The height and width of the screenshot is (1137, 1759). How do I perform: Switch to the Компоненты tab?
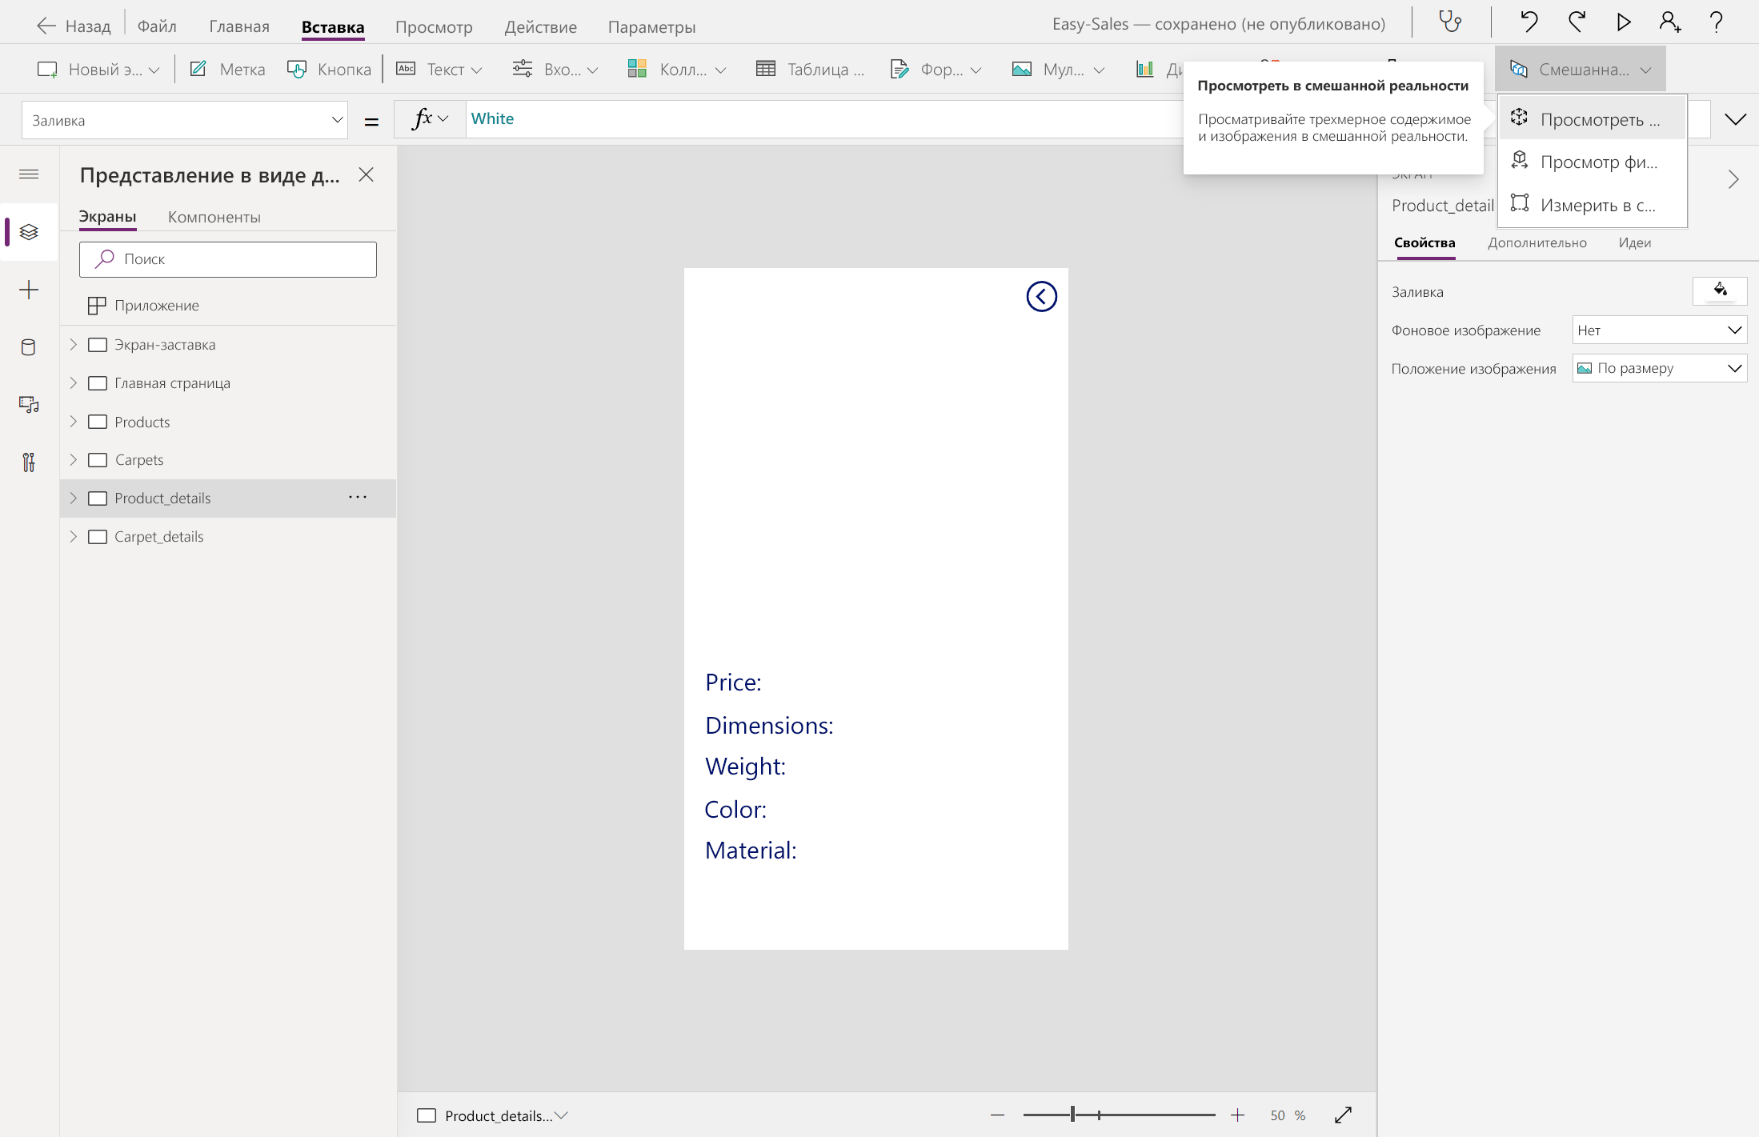click(214, 217)
